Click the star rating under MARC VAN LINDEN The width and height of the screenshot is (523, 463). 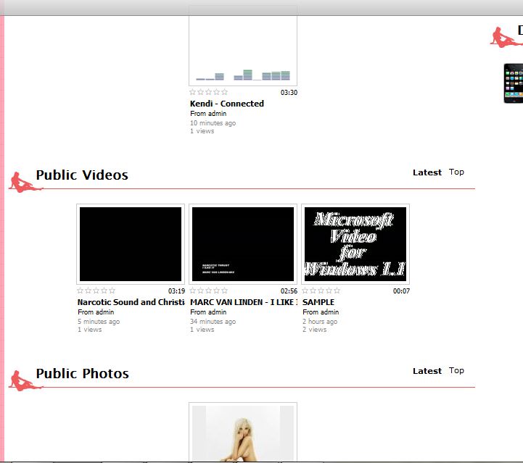(208, 291)
